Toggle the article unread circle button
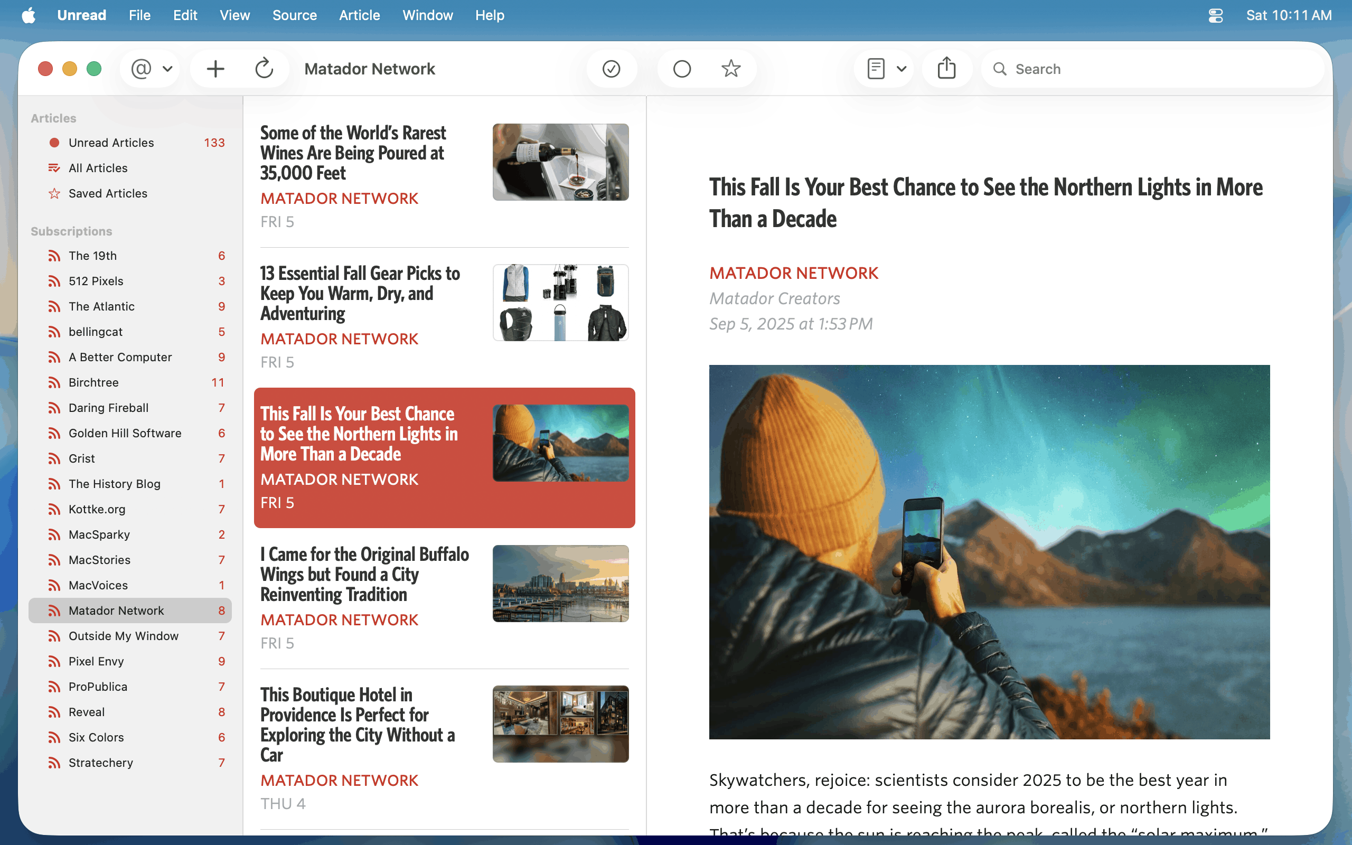This screenshot has height=845, width=1352. tap(682, 69)
